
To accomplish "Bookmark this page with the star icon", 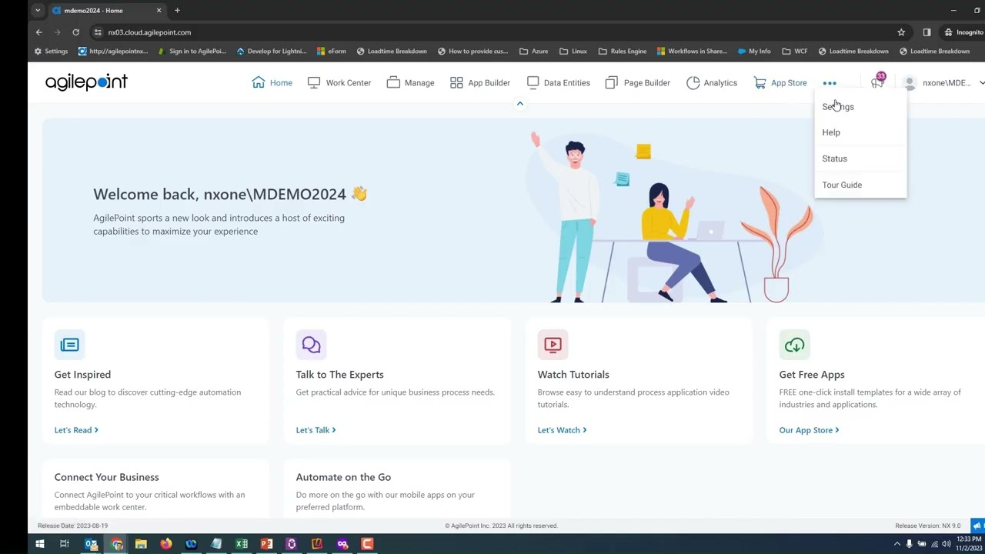I will click(901, 32).
